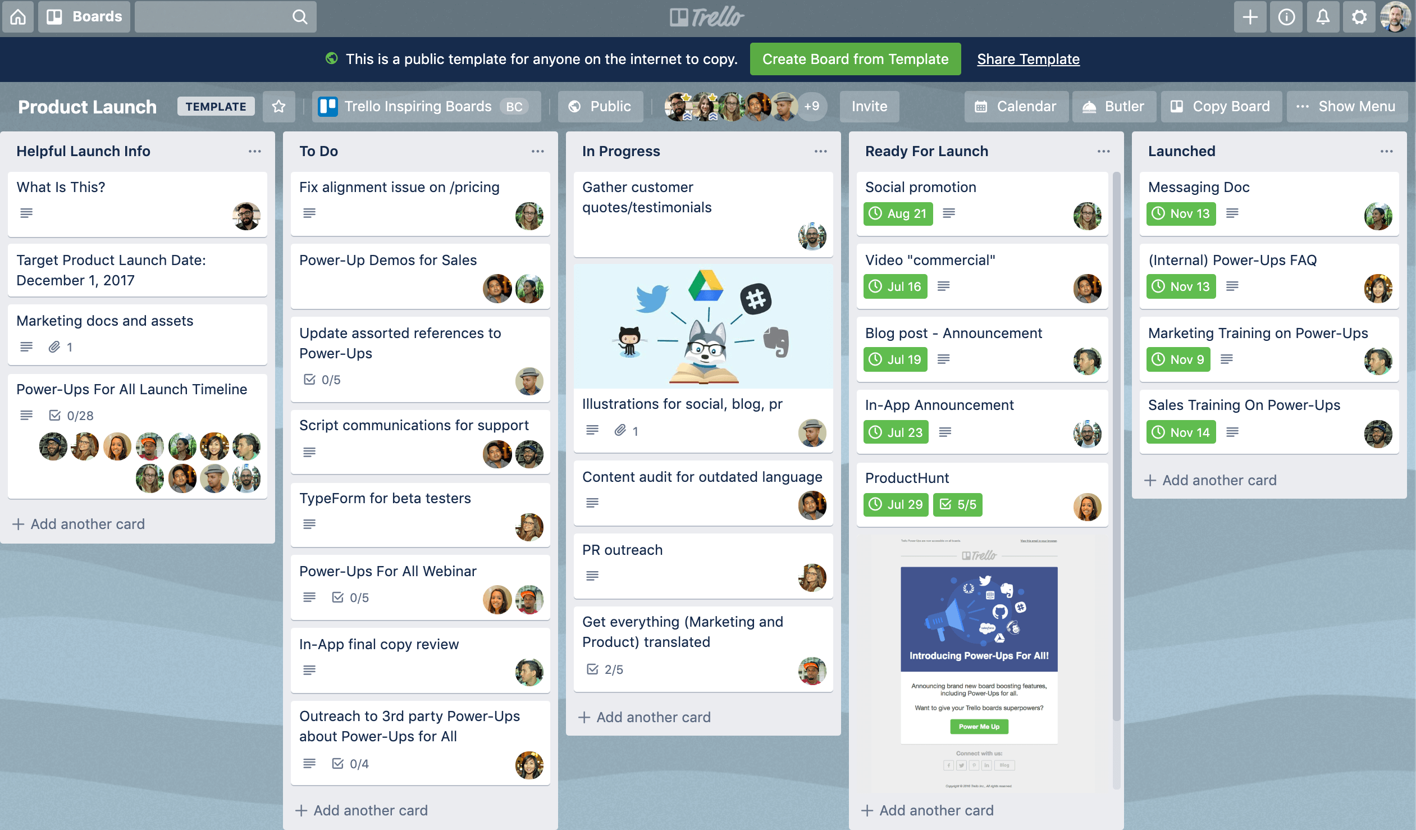Toggle checklist completion on ProductHunt card
1416x830 pixels.
pos(955,505)
